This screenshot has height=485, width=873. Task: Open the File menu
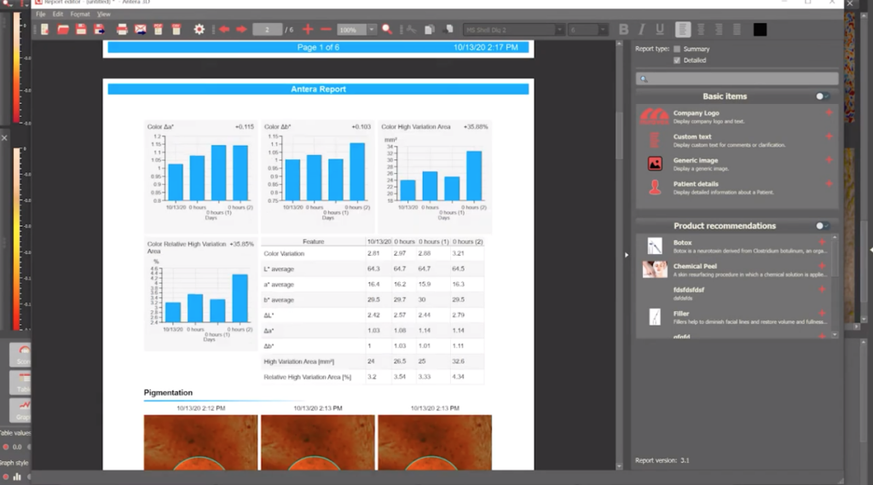click(41, 14)
